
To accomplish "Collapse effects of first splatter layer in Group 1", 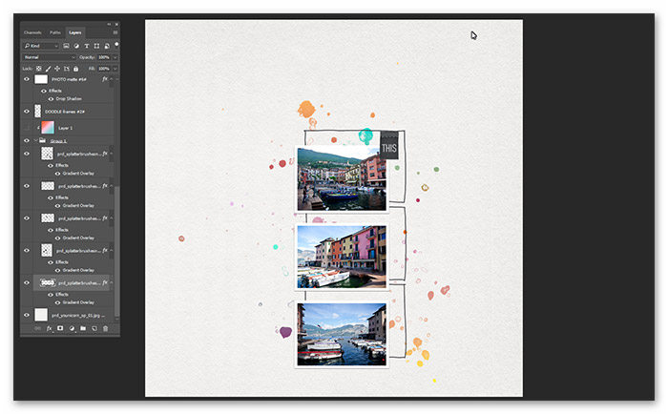I will (x=112, y=154).
